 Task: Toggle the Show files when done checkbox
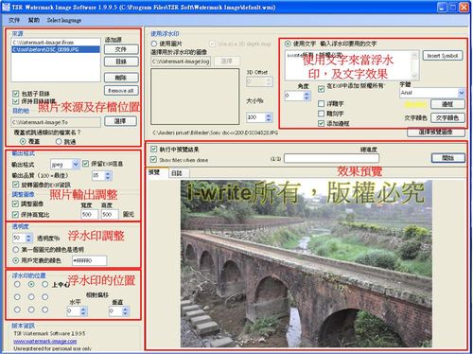[153, 159]
